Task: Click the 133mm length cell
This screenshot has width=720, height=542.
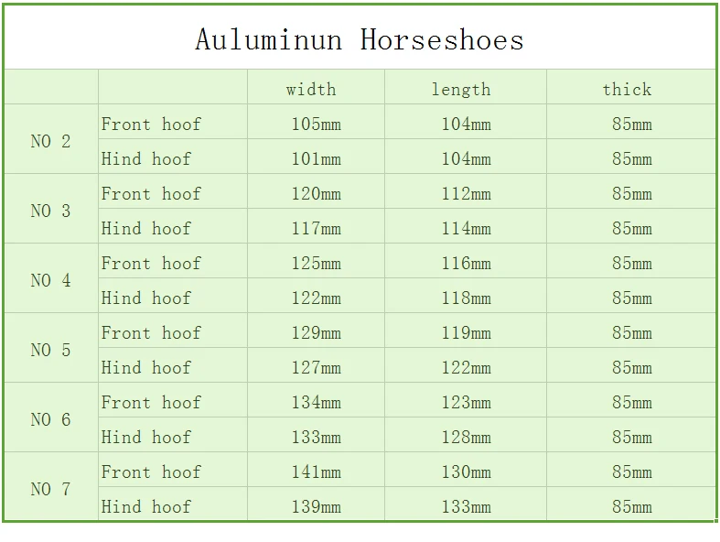Action: pos(466,504)
